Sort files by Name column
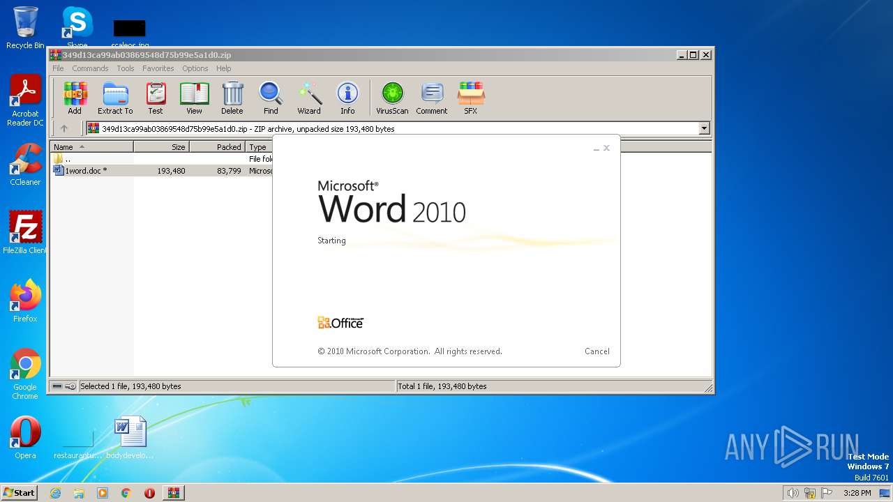Screen dimensions: 893x502 (x=91, y=147)
